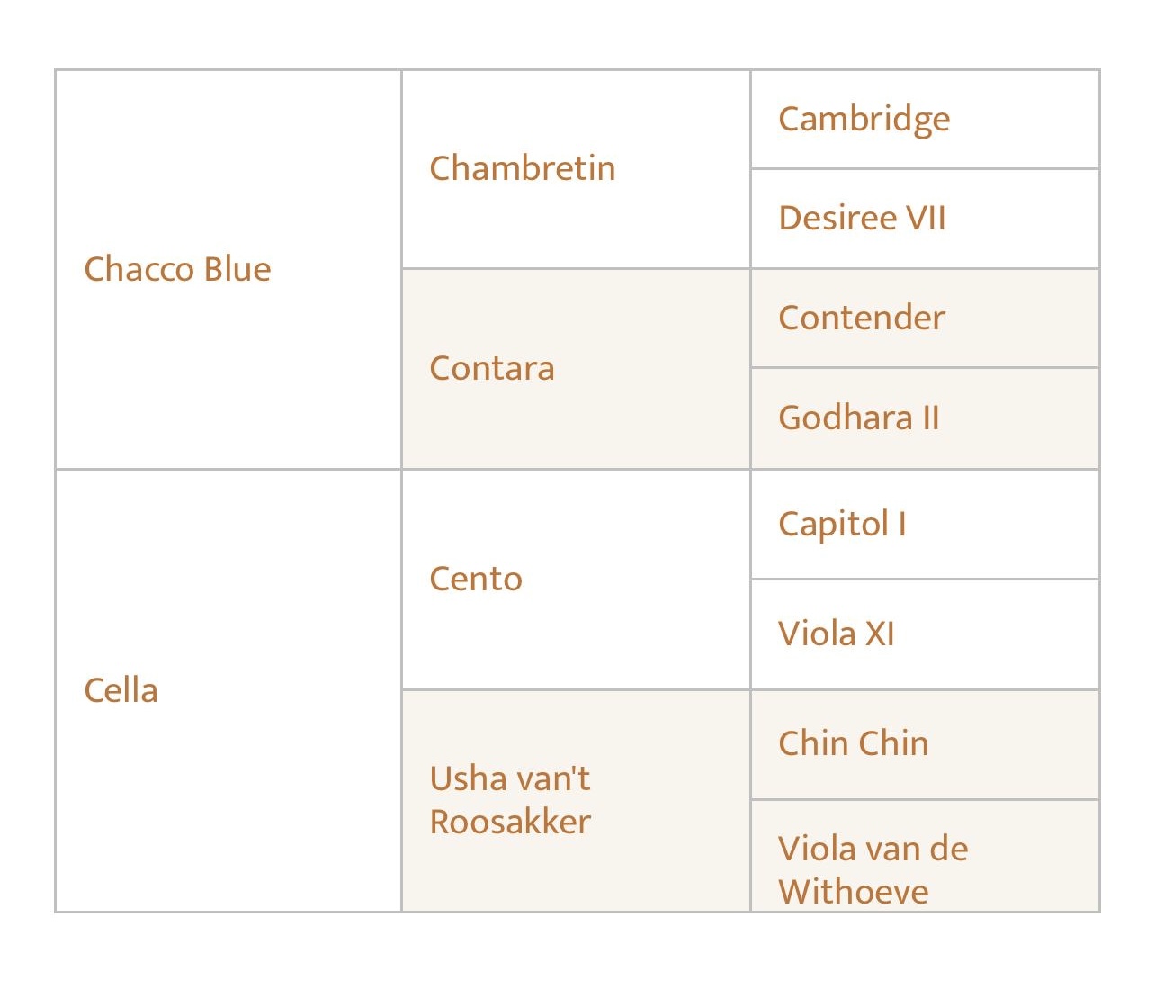Select the shaded Contara table cell
Screen dimensions: 1155x989
pyautogui.click(x=576, y=369)
